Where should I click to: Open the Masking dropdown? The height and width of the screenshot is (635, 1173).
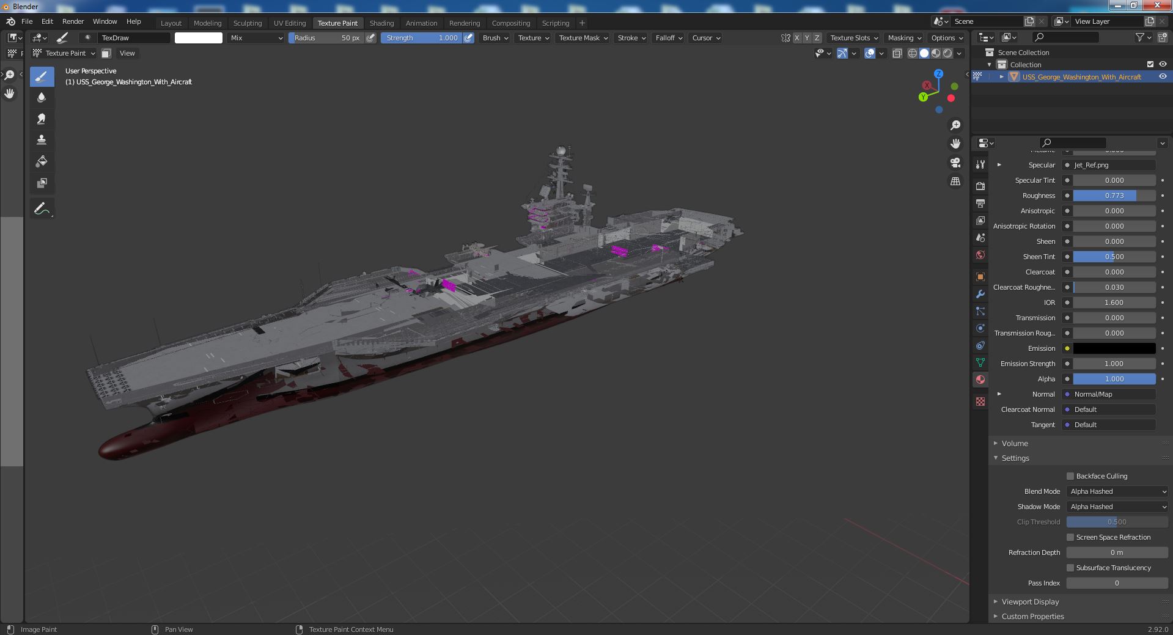(904, 38)
